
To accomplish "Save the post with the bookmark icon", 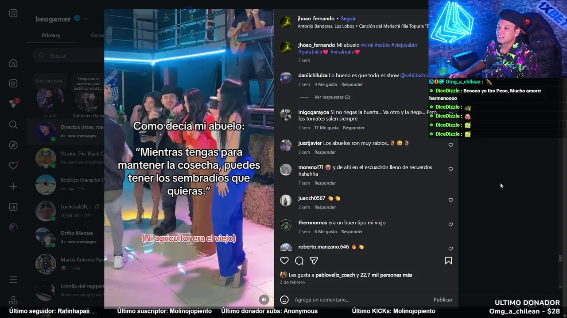I will [448, 261].
